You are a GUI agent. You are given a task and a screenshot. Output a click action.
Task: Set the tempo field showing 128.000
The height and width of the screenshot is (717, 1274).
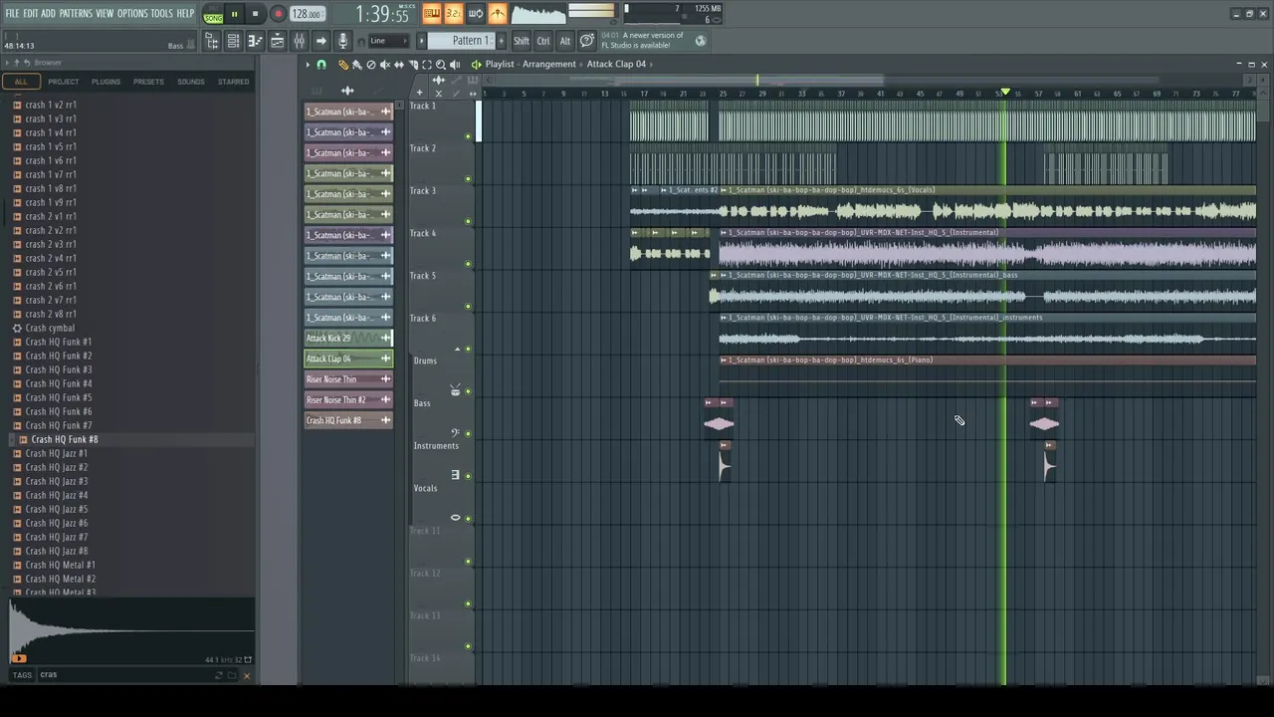click(x=306, y=14)
